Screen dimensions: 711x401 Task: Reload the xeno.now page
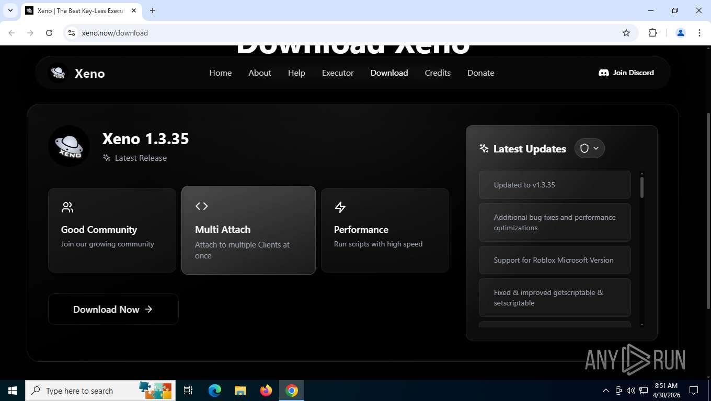49,33
